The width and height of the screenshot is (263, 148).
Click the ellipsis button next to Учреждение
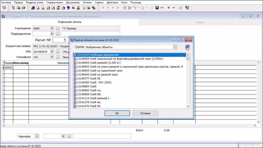pos(58,28)
